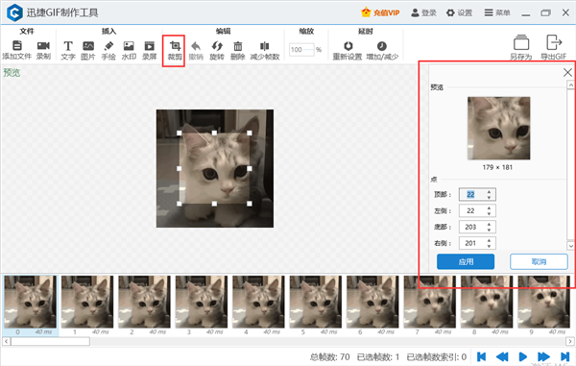This screenshot has height=366, width=576.
Task: Click the 另存为 save as icon
Action: tap(521, 42)
